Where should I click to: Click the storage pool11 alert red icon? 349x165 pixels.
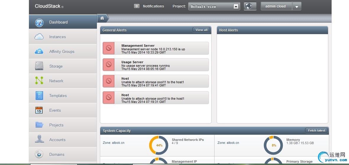pyautogui.click(x=109, y=81)
